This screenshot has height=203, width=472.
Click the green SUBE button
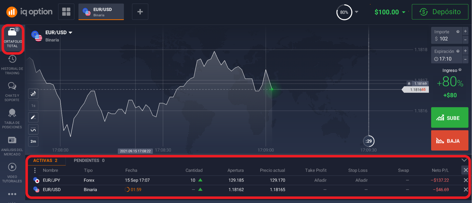click(x=450, y=117)
